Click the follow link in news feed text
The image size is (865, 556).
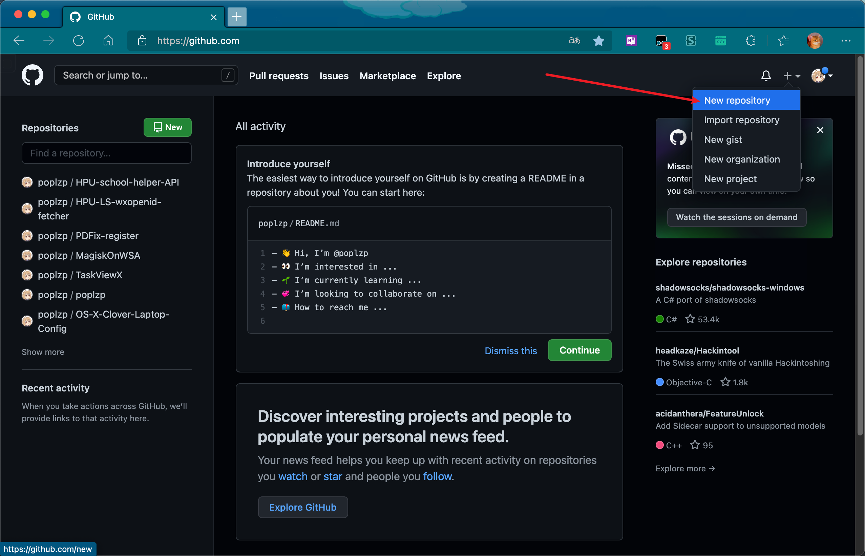437,476
